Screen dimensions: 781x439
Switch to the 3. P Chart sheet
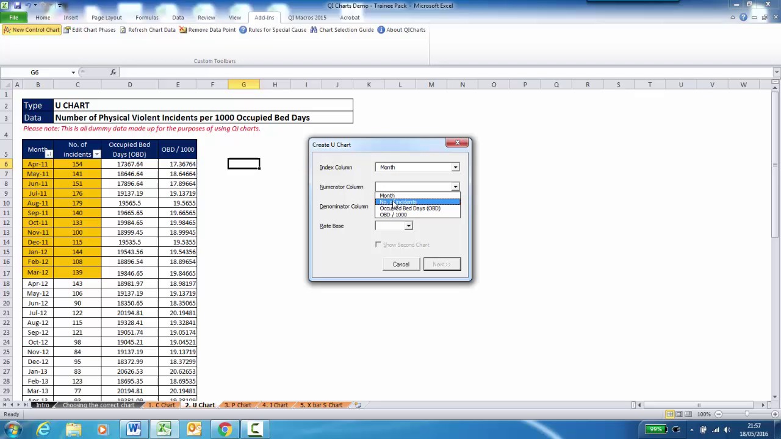238,405
